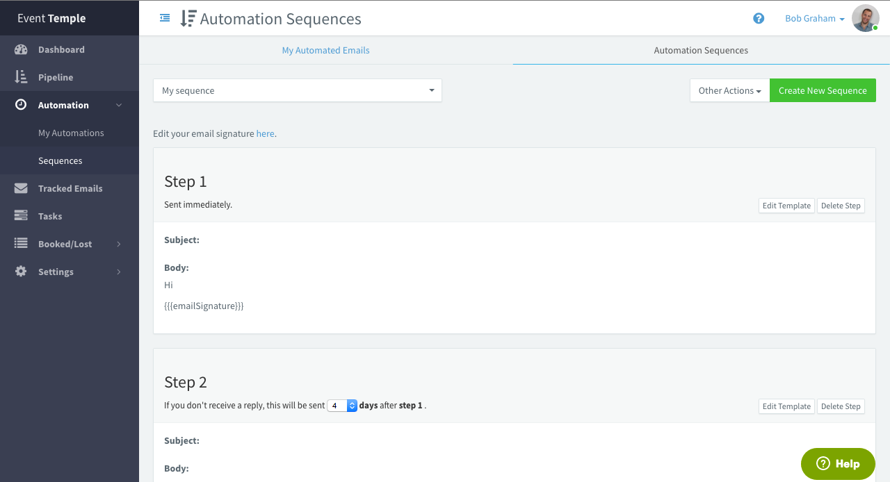Open the green Help chat widget
The image size is (890, 482).
tap(838, 464)
